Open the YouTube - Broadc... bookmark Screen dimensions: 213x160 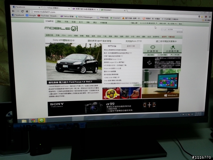(48, 16)
